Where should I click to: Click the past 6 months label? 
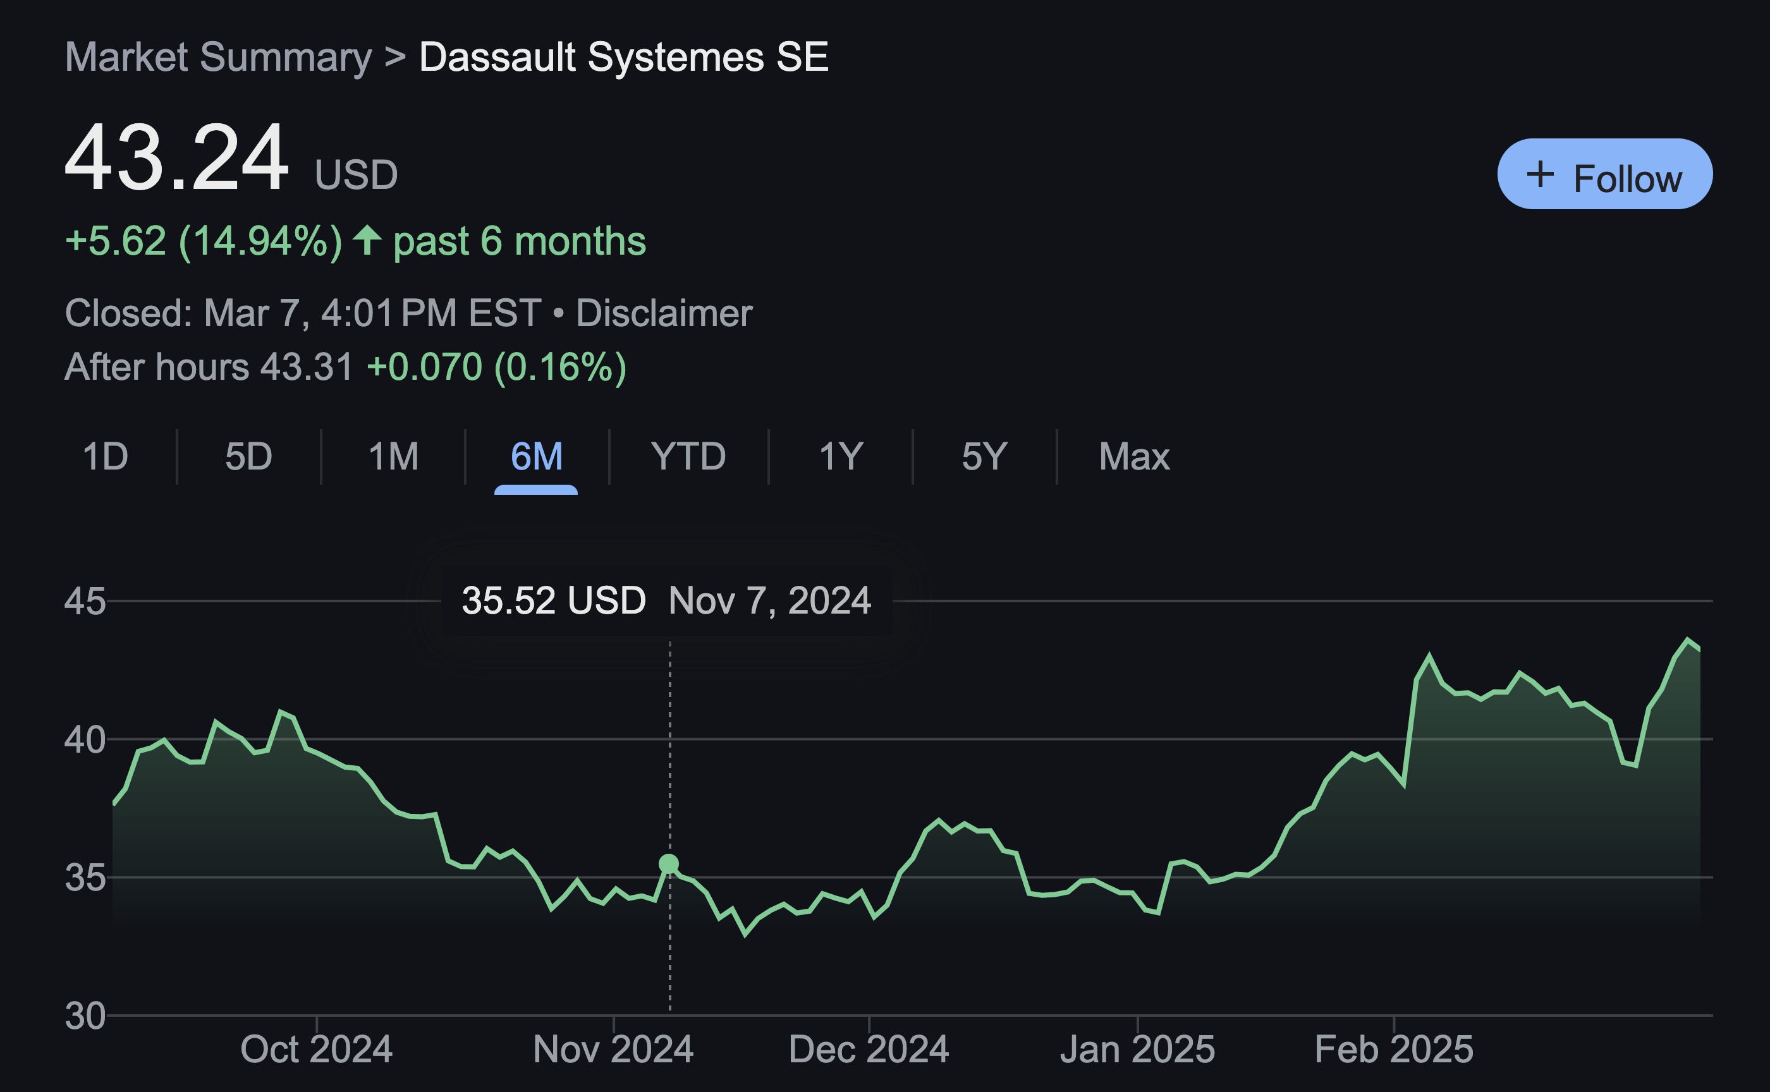coord(520,241)
